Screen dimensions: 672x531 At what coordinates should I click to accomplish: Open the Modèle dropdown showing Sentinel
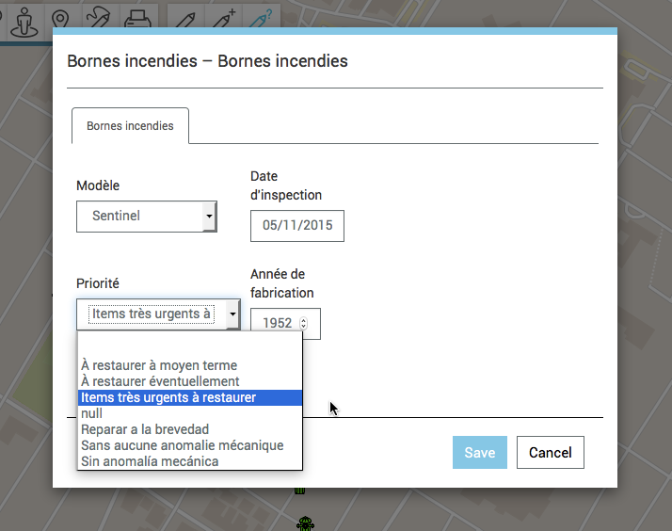147,216
